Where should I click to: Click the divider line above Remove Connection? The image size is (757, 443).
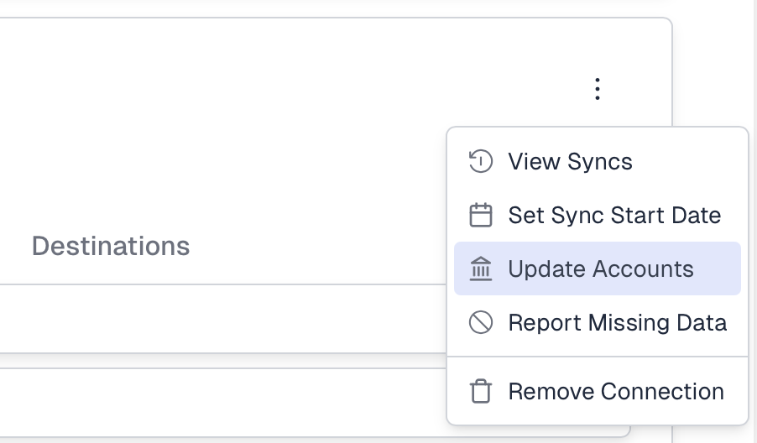coord(598,357)
